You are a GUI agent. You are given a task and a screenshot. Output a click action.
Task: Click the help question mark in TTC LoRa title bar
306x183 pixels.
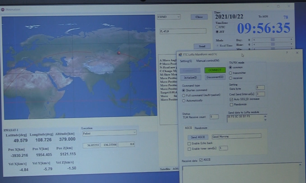287,52
